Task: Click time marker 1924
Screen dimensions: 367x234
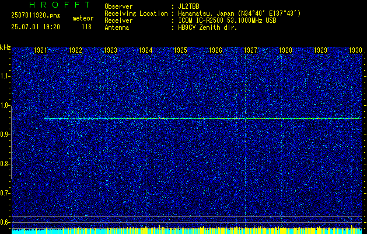Action: 145,50
